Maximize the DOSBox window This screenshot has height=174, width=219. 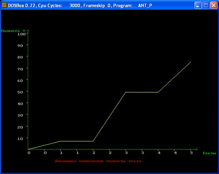206,6
